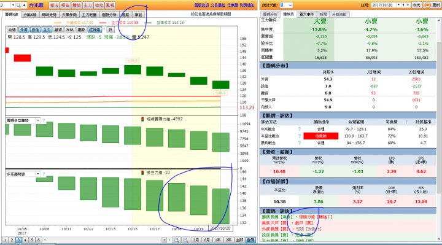The width and height of the screenshot is (442, 245).
Task: Click the 更新 refresh button
Action: [432, 5]
